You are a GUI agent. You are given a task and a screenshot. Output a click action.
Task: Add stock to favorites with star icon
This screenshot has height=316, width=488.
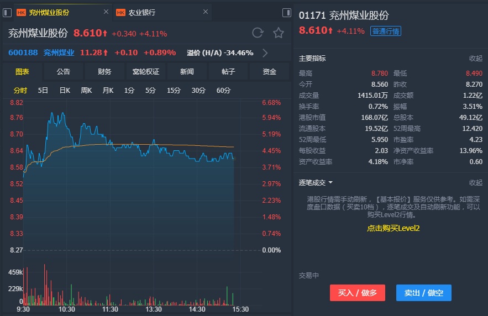tap(279, 33)
